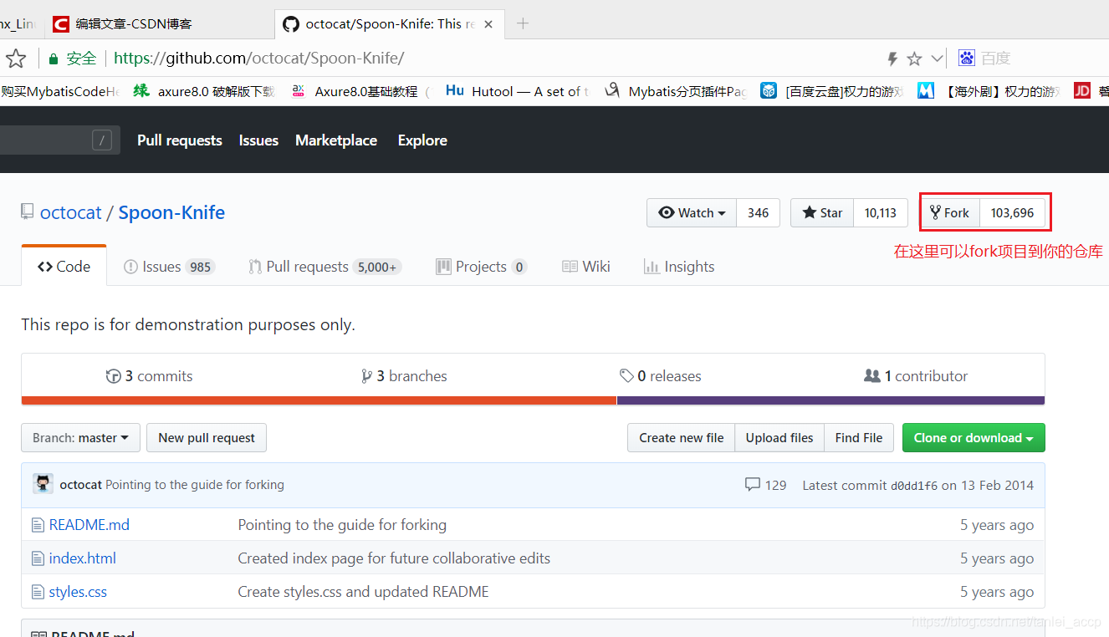Image resolution: width=1109 pixels, height=637 pixels.
Task: Open the Watch notifications dropdown
Action: pos(692,213)
